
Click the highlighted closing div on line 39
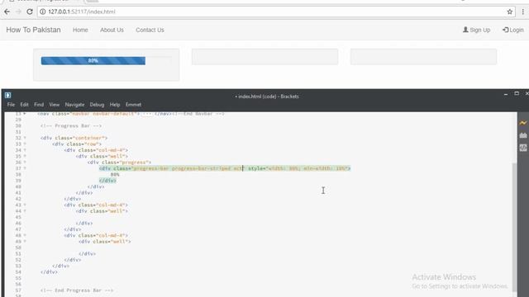107,181
